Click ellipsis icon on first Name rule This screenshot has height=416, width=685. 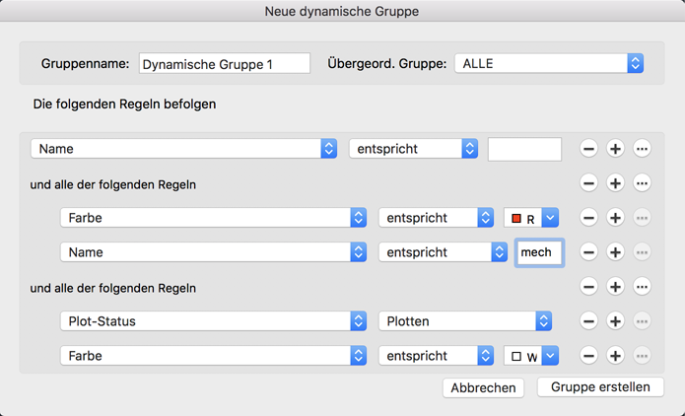(642, 149)
